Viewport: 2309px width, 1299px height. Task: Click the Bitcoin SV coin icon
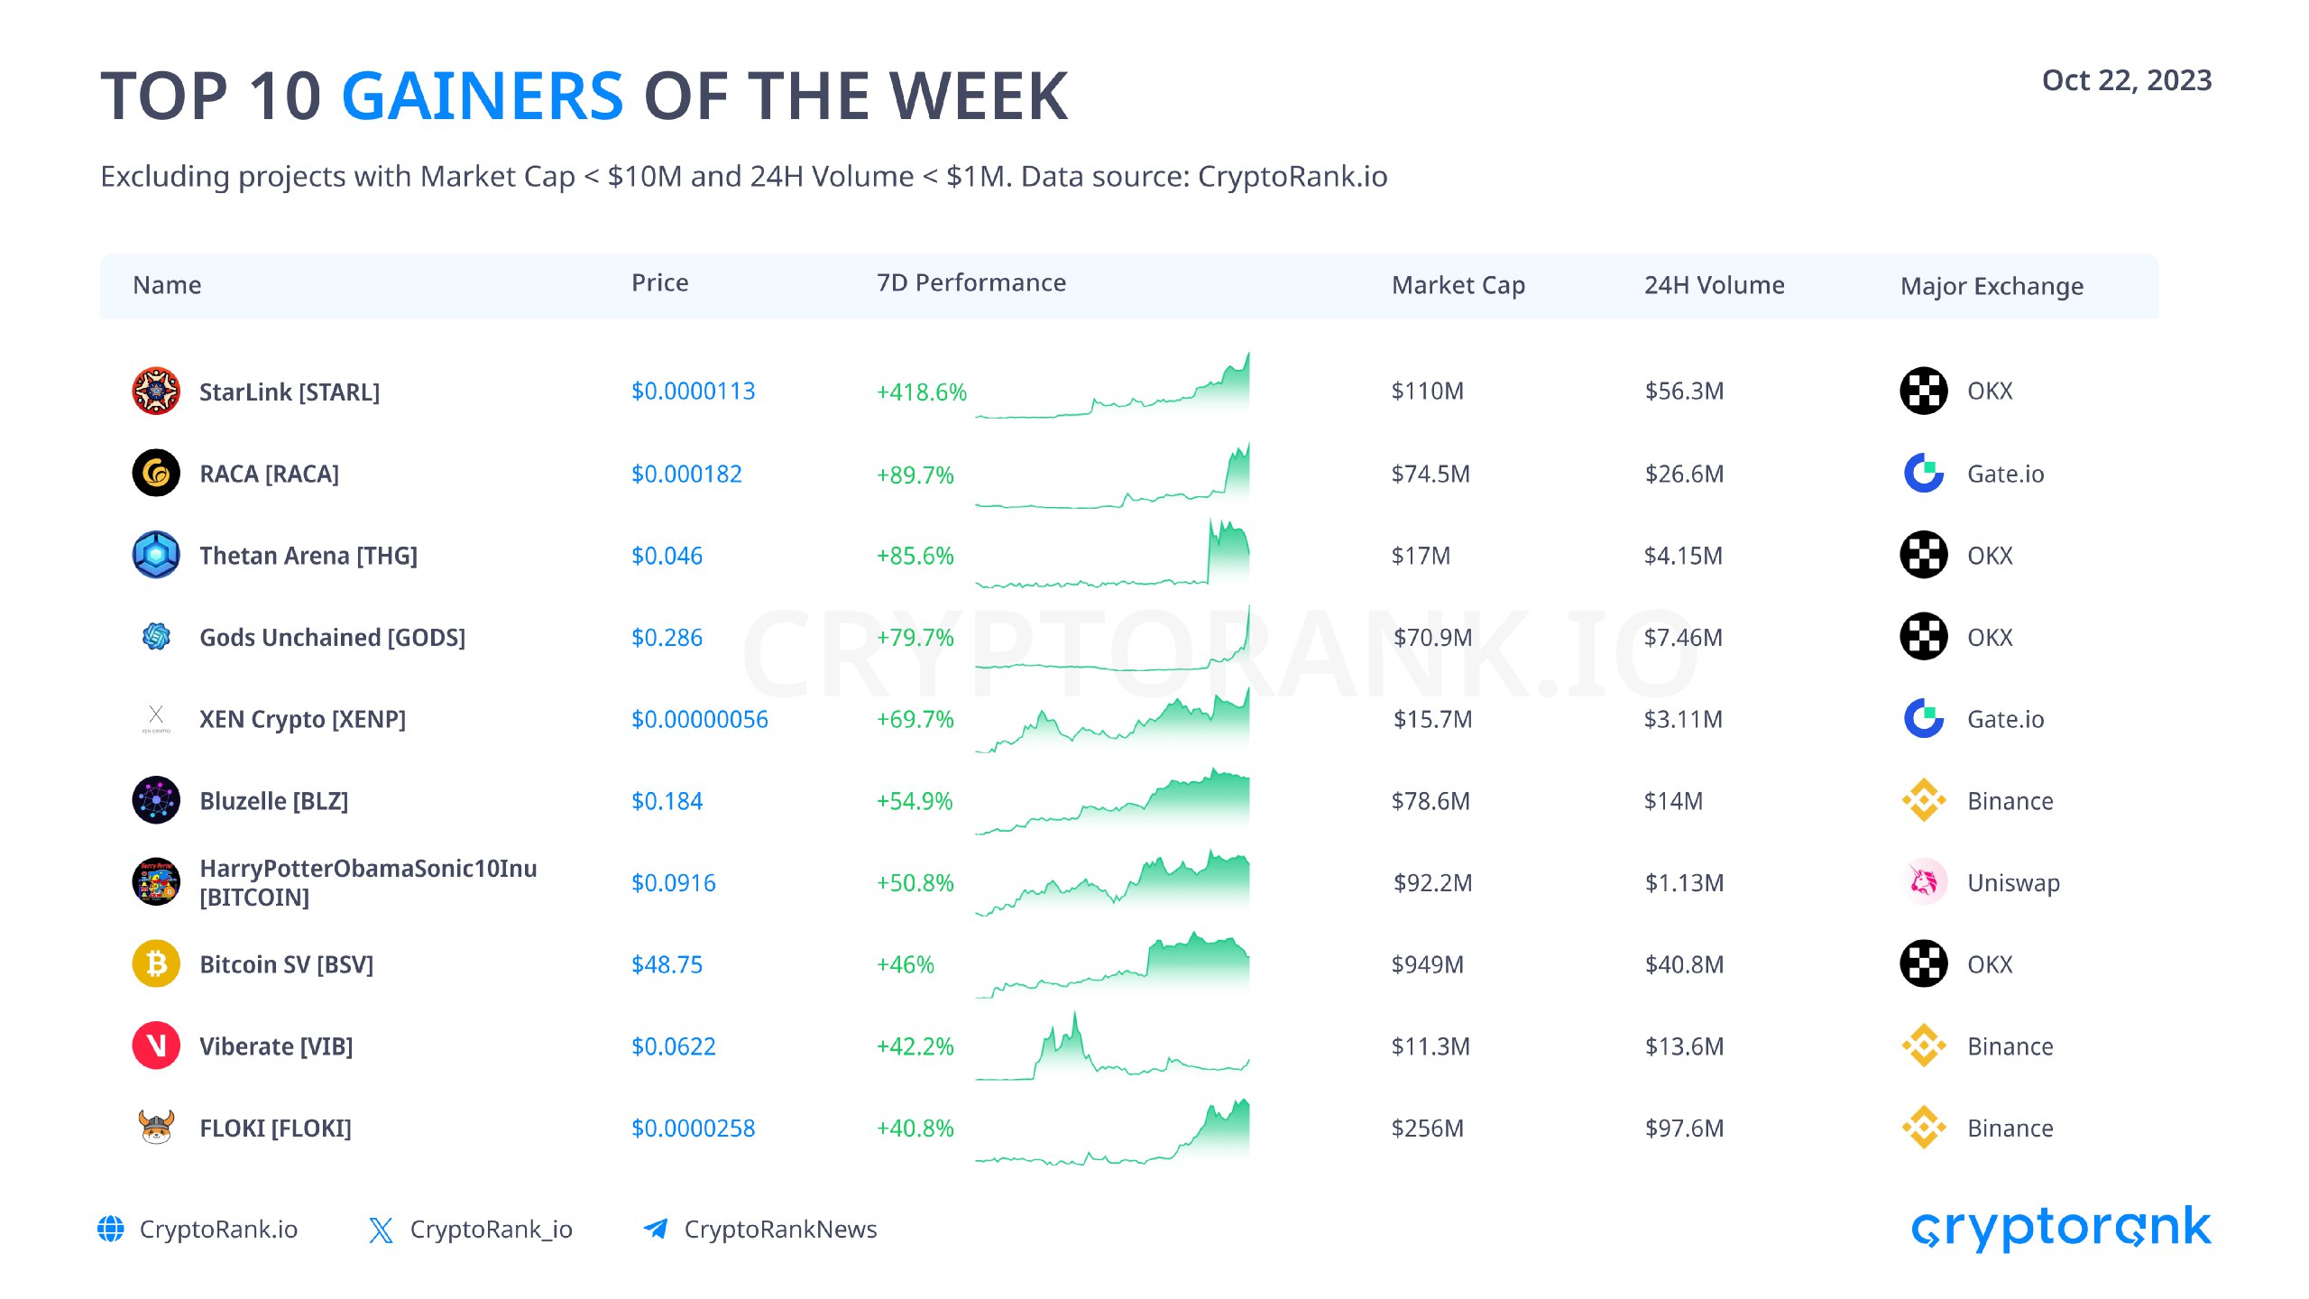coord(156,964)
